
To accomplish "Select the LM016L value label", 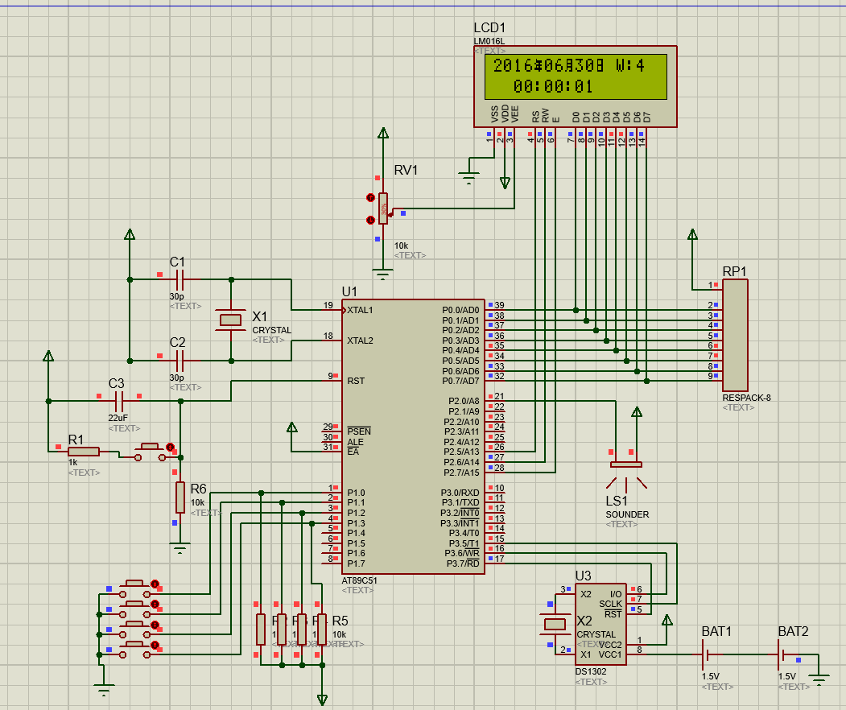I will pyautogui.click(x=489, y=41).
